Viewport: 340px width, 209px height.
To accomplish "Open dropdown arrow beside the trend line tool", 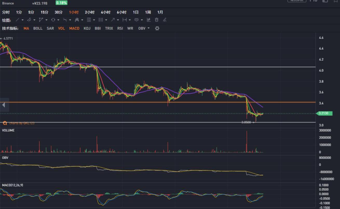I will coord(23,20).
